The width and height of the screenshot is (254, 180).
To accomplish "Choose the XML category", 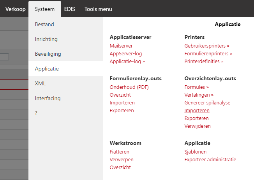I will [x=40, y=83].
